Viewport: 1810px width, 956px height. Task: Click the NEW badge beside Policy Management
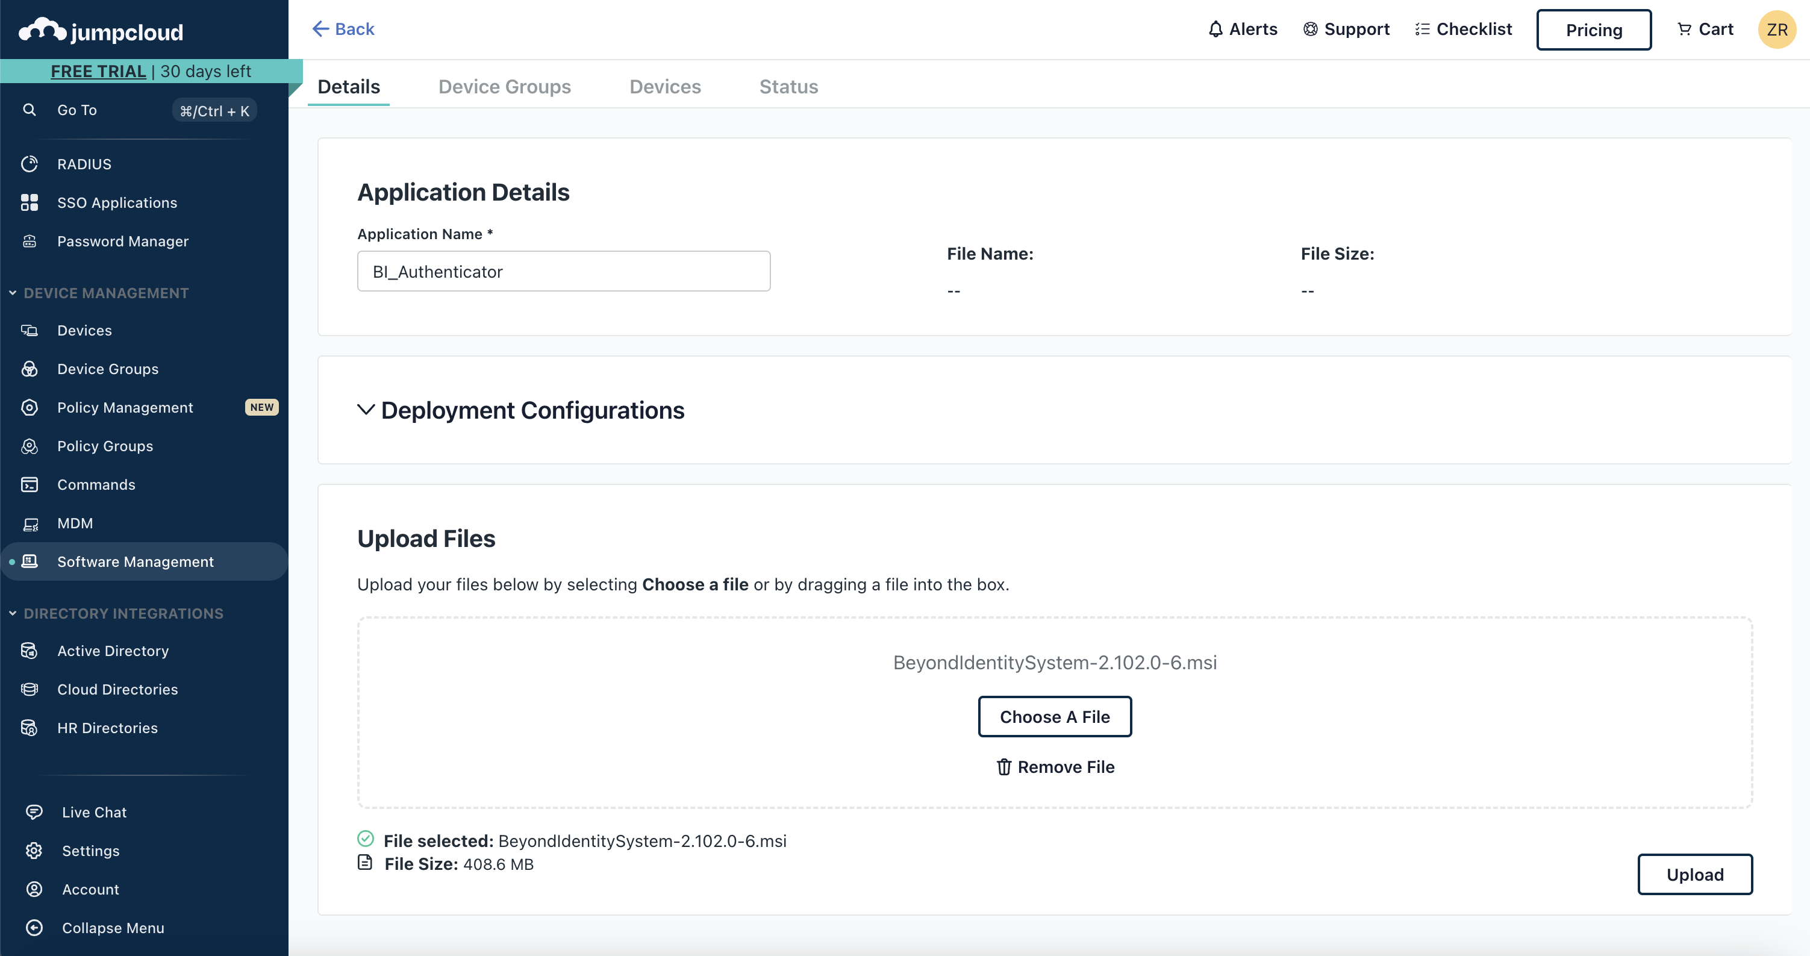click(x=261, y=408)
